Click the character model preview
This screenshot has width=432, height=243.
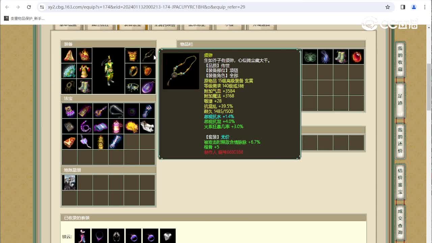(108, 71)
